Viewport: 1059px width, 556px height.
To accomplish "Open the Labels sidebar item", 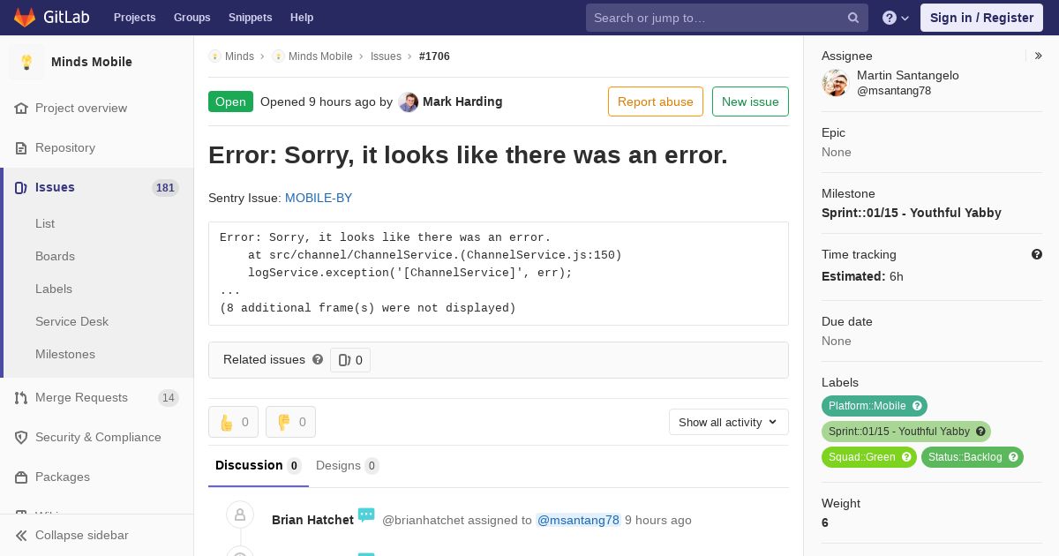I will point(54,289).
